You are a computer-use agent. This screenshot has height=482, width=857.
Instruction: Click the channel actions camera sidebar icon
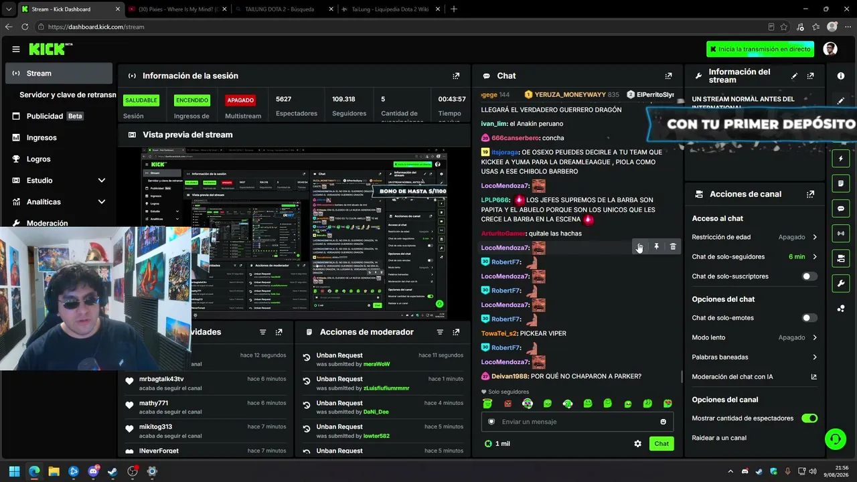(841, 258)
